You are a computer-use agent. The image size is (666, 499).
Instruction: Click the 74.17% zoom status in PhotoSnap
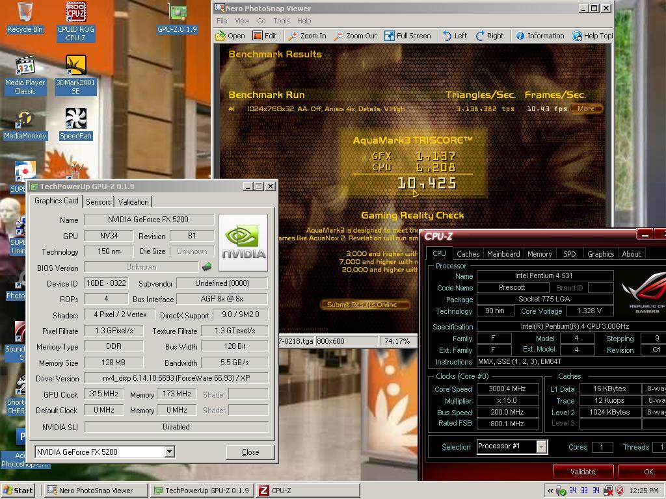(397, 341)
